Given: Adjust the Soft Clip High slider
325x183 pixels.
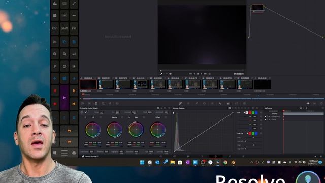Looking at the screenshot, I should click(x=253, y=145).
